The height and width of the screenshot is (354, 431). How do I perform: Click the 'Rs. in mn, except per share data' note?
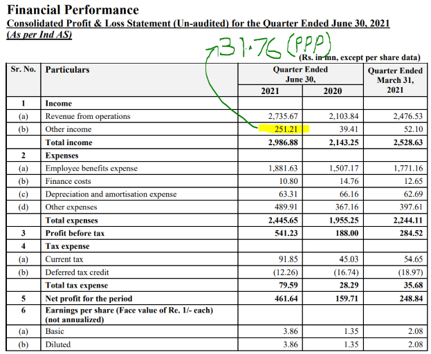tap(360, 57)
